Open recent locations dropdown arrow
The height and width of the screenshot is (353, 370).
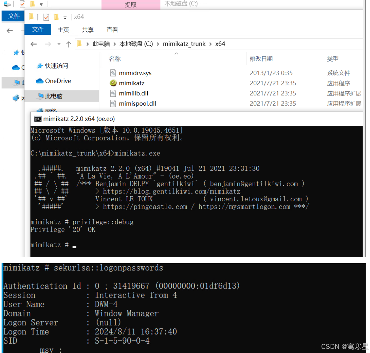[59, 44]
